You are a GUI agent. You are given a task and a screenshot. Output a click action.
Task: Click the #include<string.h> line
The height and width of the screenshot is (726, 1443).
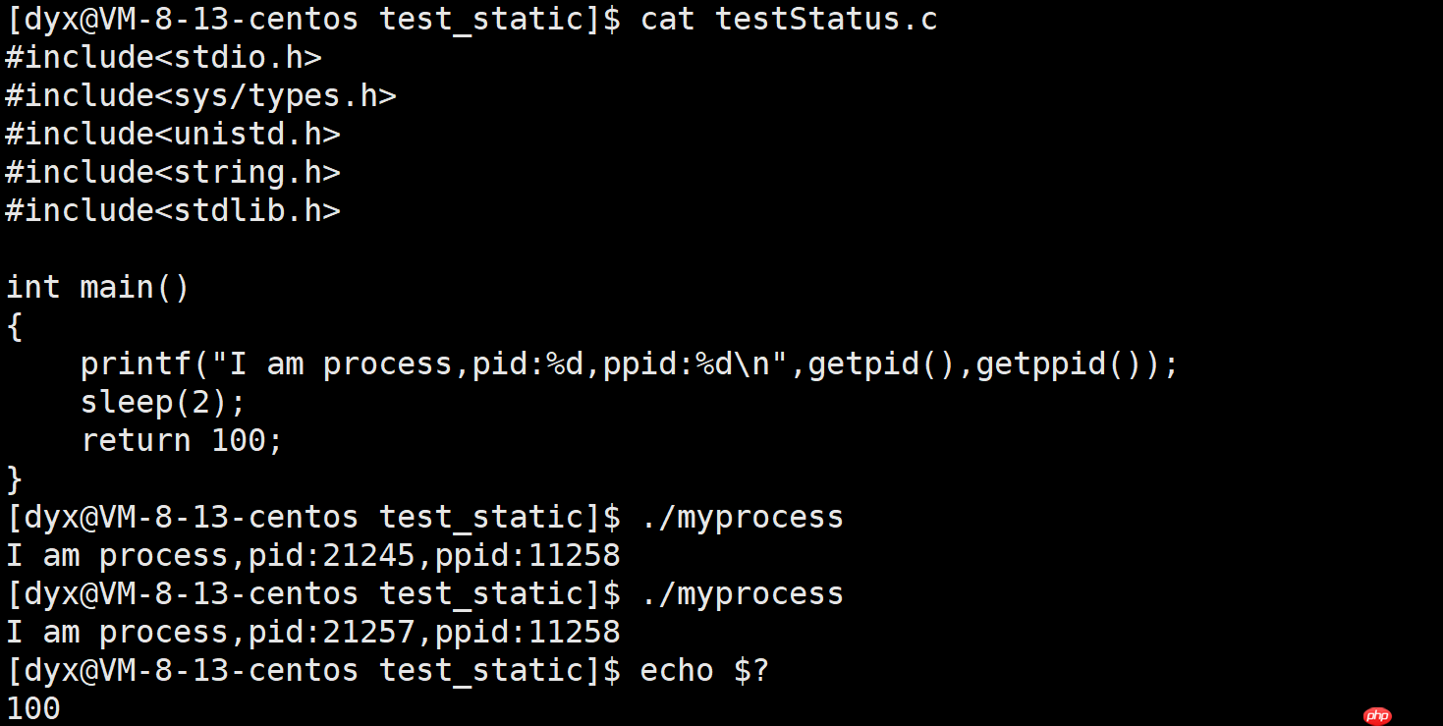(x=173, y=172)
